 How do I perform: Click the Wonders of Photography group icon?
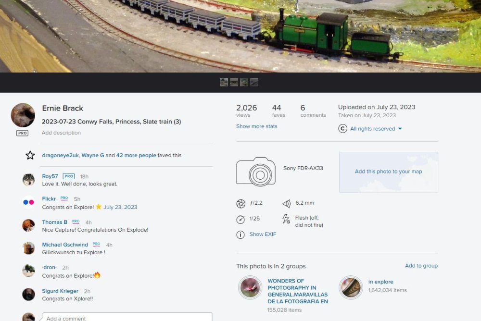click(250, 287)
